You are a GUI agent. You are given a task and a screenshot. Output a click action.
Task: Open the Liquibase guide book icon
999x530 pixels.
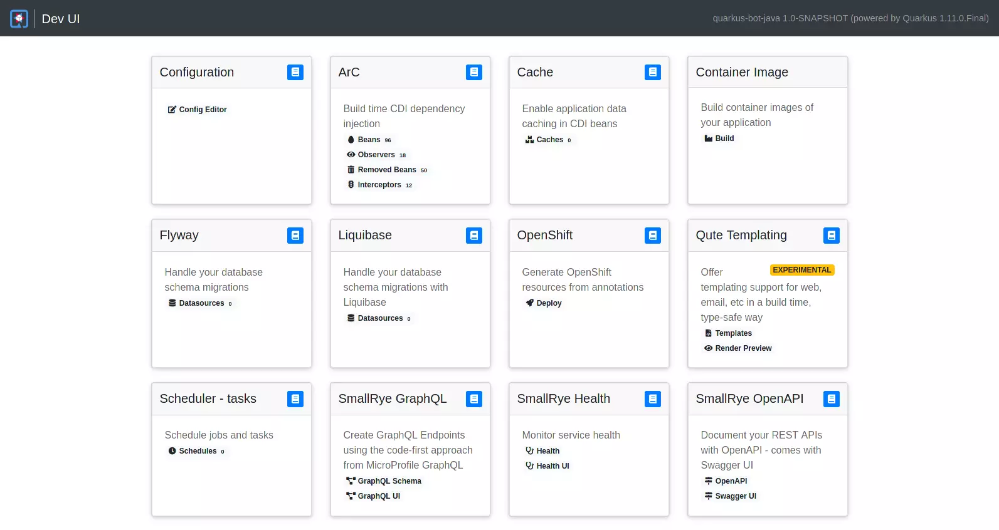click(473, 236)
